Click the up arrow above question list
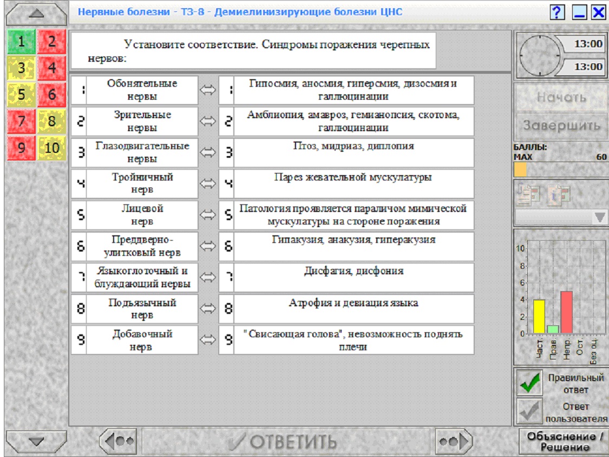The image size is (609, 457). pyautogui.click(x=36, y=14)
